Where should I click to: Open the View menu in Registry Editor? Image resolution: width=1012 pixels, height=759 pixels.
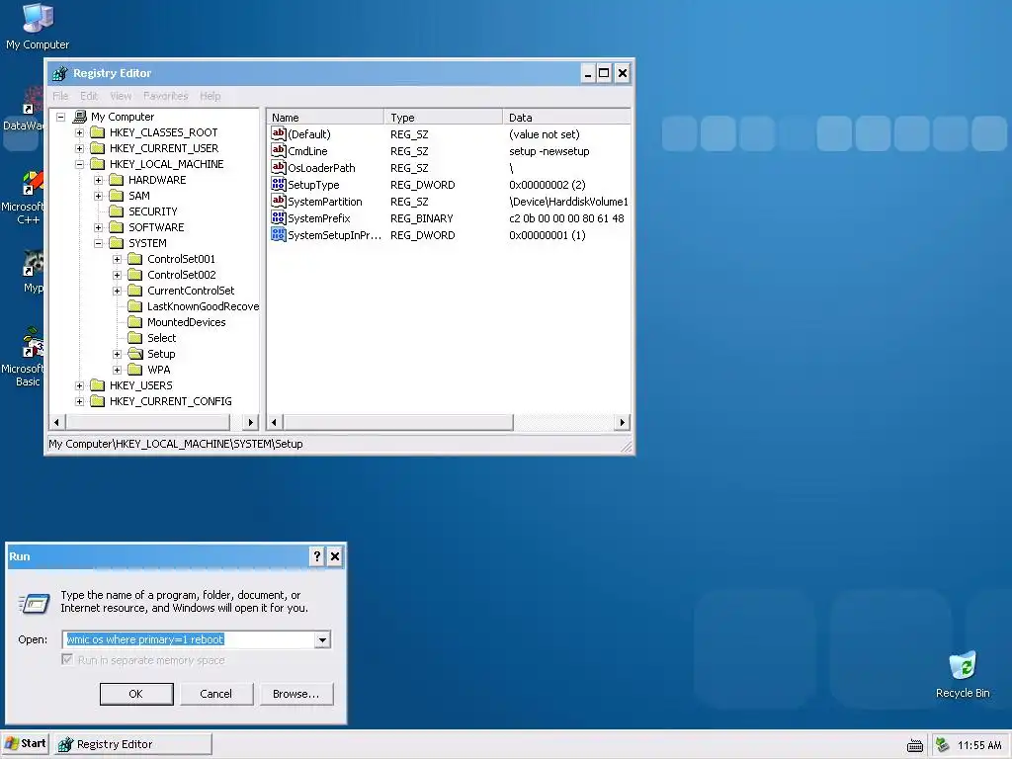click(121, 96)
